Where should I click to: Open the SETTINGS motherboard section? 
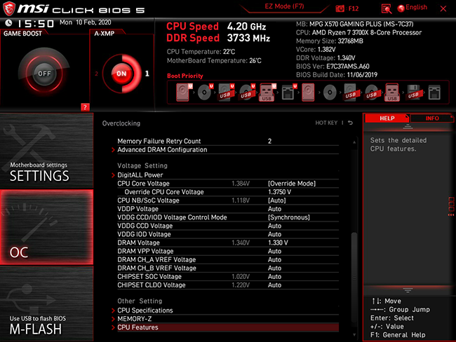tap(46, 151)
